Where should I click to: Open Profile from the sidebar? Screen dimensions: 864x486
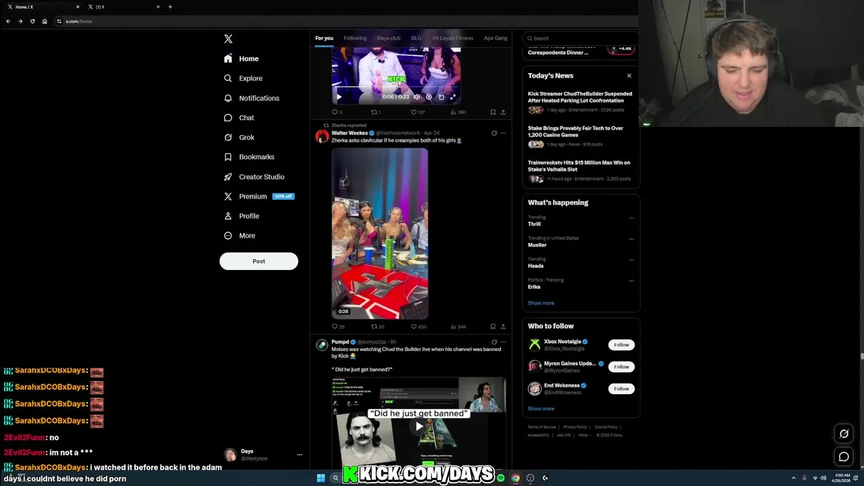point(242,216)
